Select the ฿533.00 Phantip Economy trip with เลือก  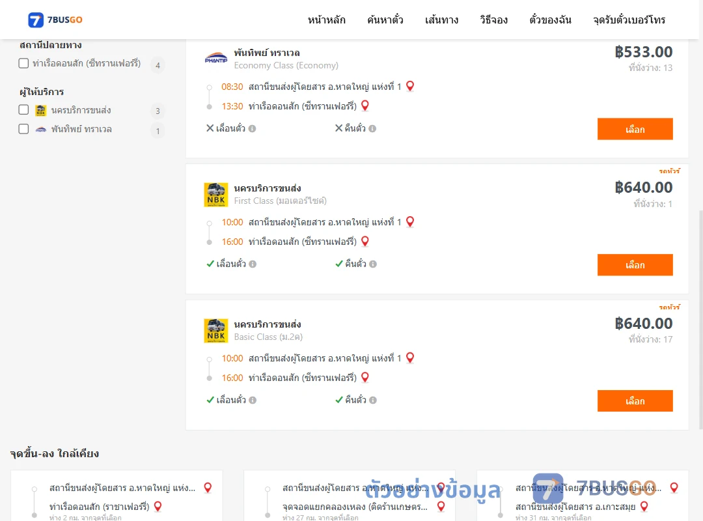coord(635,129)
